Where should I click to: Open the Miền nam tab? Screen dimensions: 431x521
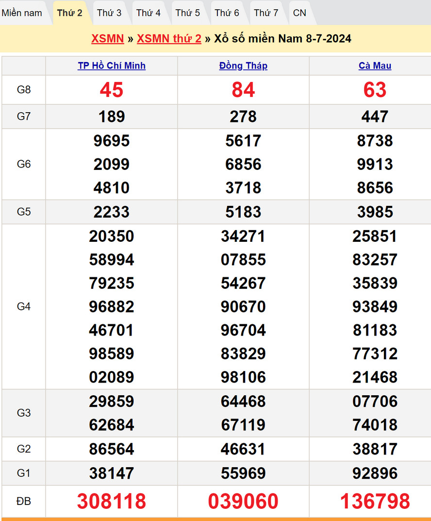(x=22, y=13)
